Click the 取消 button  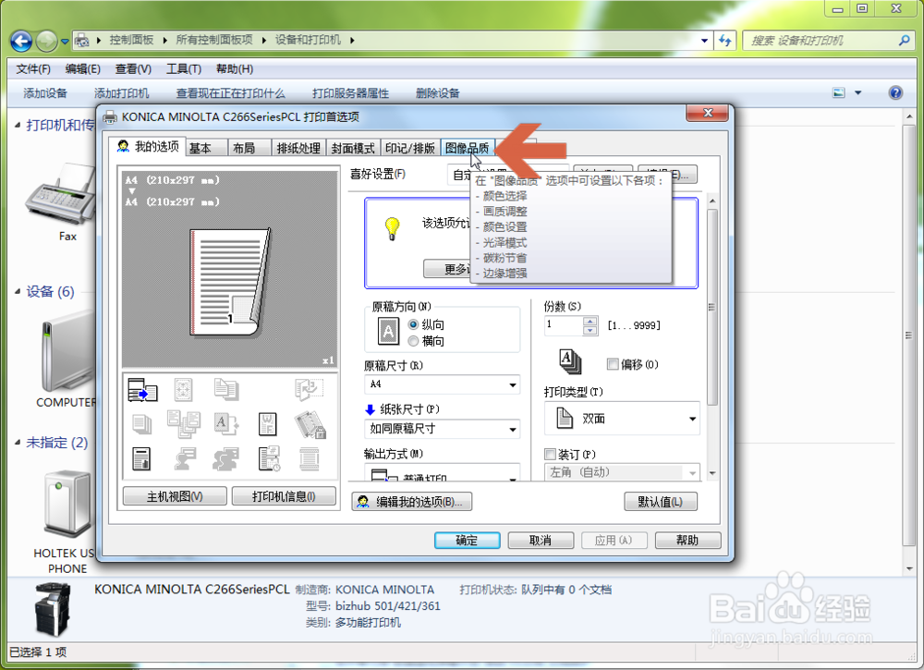tap(541, 541)
